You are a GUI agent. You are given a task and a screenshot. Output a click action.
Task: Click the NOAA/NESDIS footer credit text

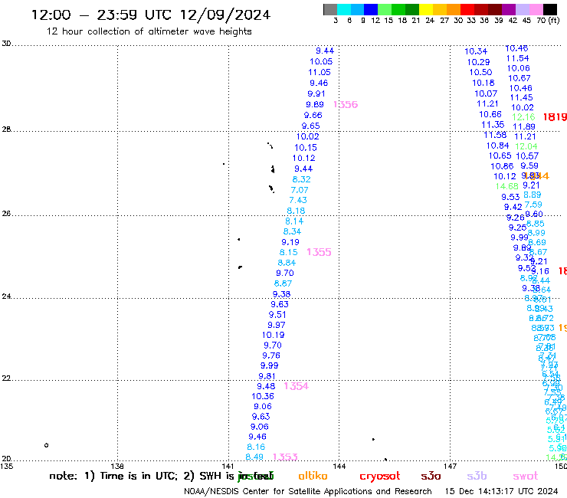(x=308, y=492)
